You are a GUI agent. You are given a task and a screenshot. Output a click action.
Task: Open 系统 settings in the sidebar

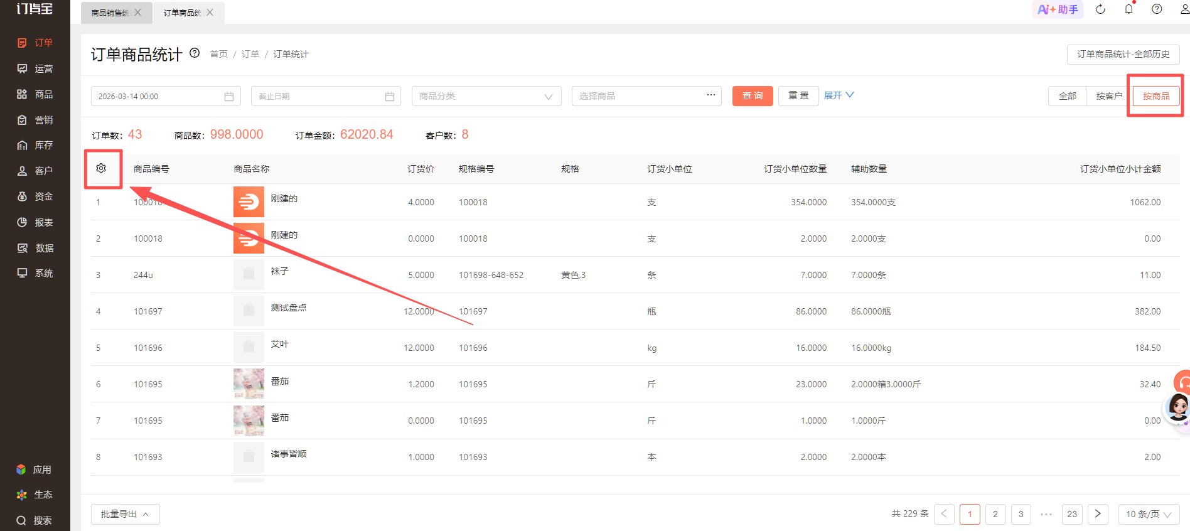tap(35, 273)
